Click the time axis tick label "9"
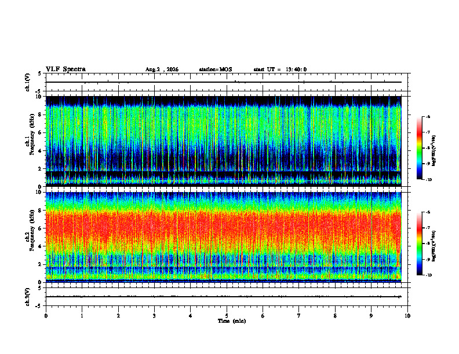The width and height of the screenshot is (459, 354). pyautogui.click(x=371, y=316)
